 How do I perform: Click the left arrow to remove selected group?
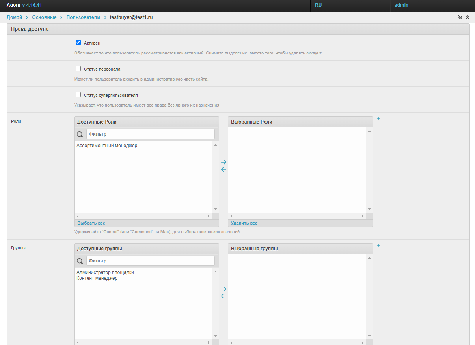[x=224, y=296]
